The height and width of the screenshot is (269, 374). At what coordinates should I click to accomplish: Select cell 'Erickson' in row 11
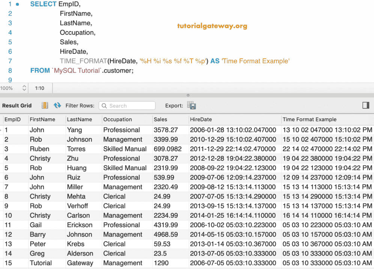pos(80,225)
